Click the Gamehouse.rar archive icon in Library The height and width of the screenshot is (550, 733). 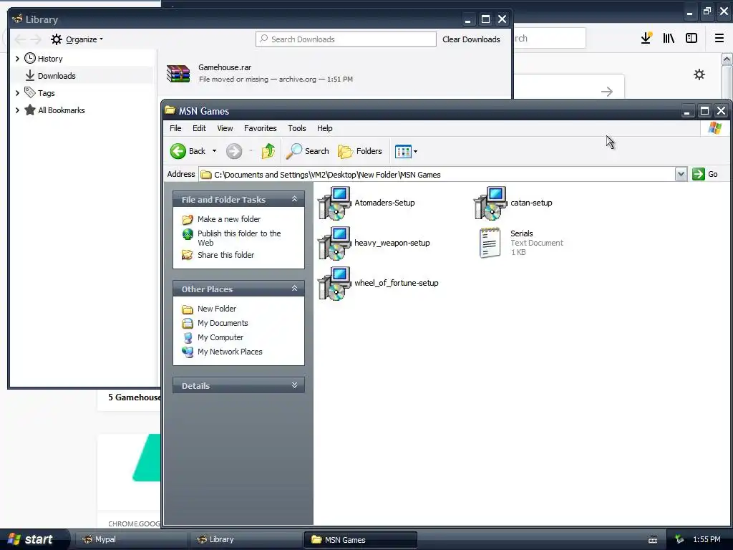(x=178, y=74)
